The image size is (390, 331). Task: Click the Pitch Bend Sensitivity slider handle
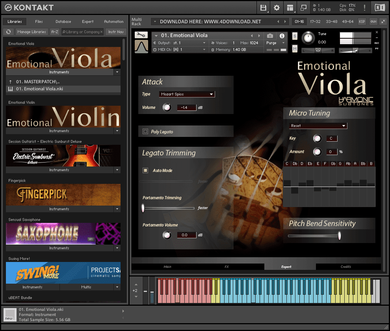339,236
